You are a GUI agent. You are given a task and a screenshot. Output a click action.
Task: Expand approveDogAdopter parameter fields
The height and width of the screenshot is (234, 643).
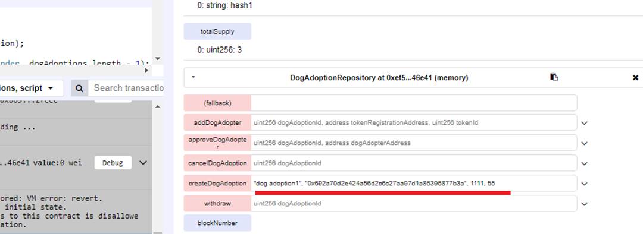click(x=585, y=143)
